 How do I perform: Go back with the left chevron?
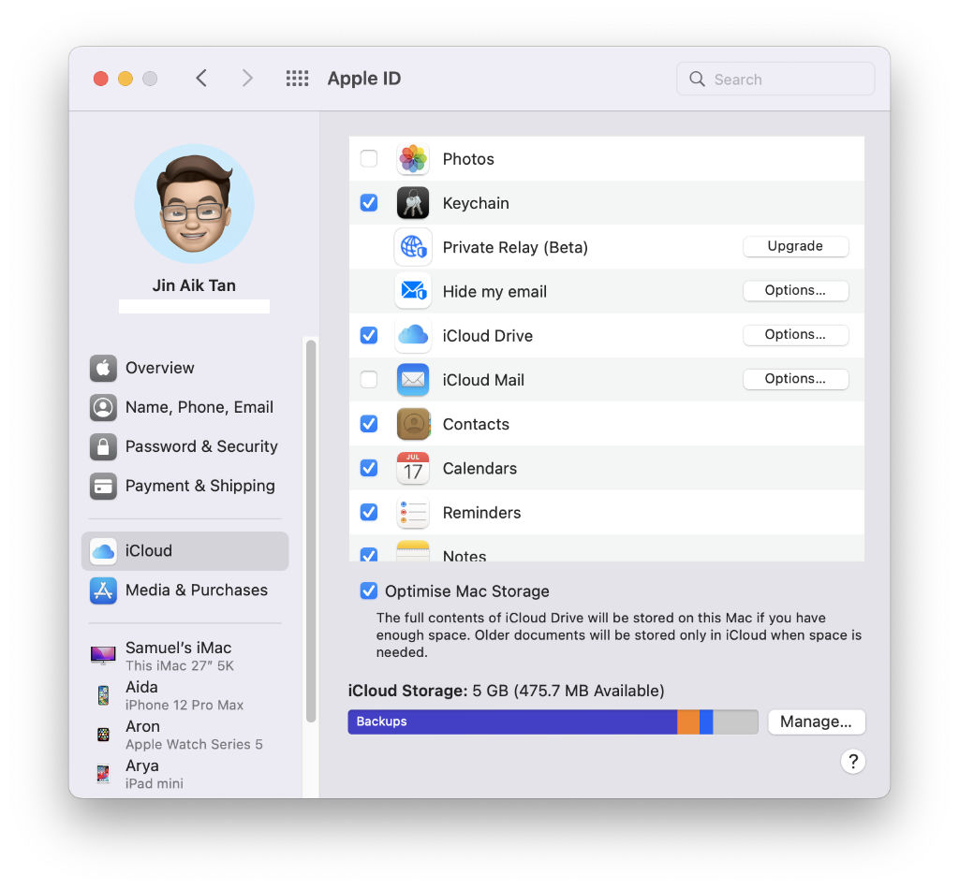201,79
